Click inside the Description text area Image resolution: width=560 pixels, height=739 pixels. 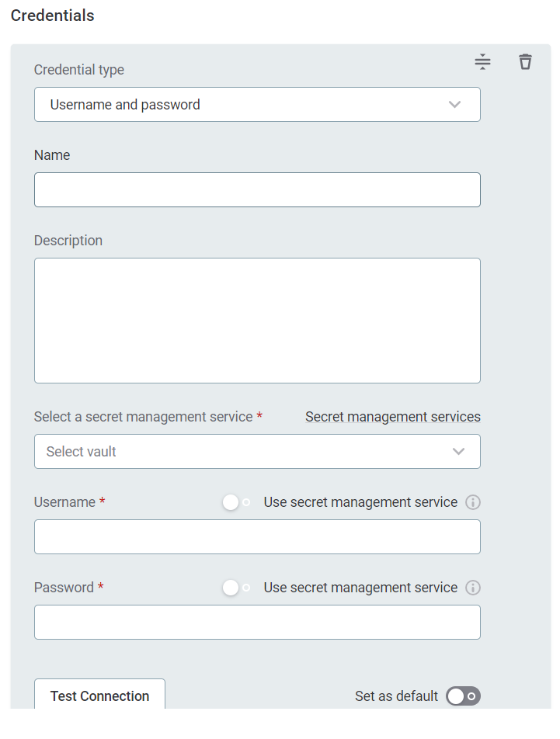[257, 320]
